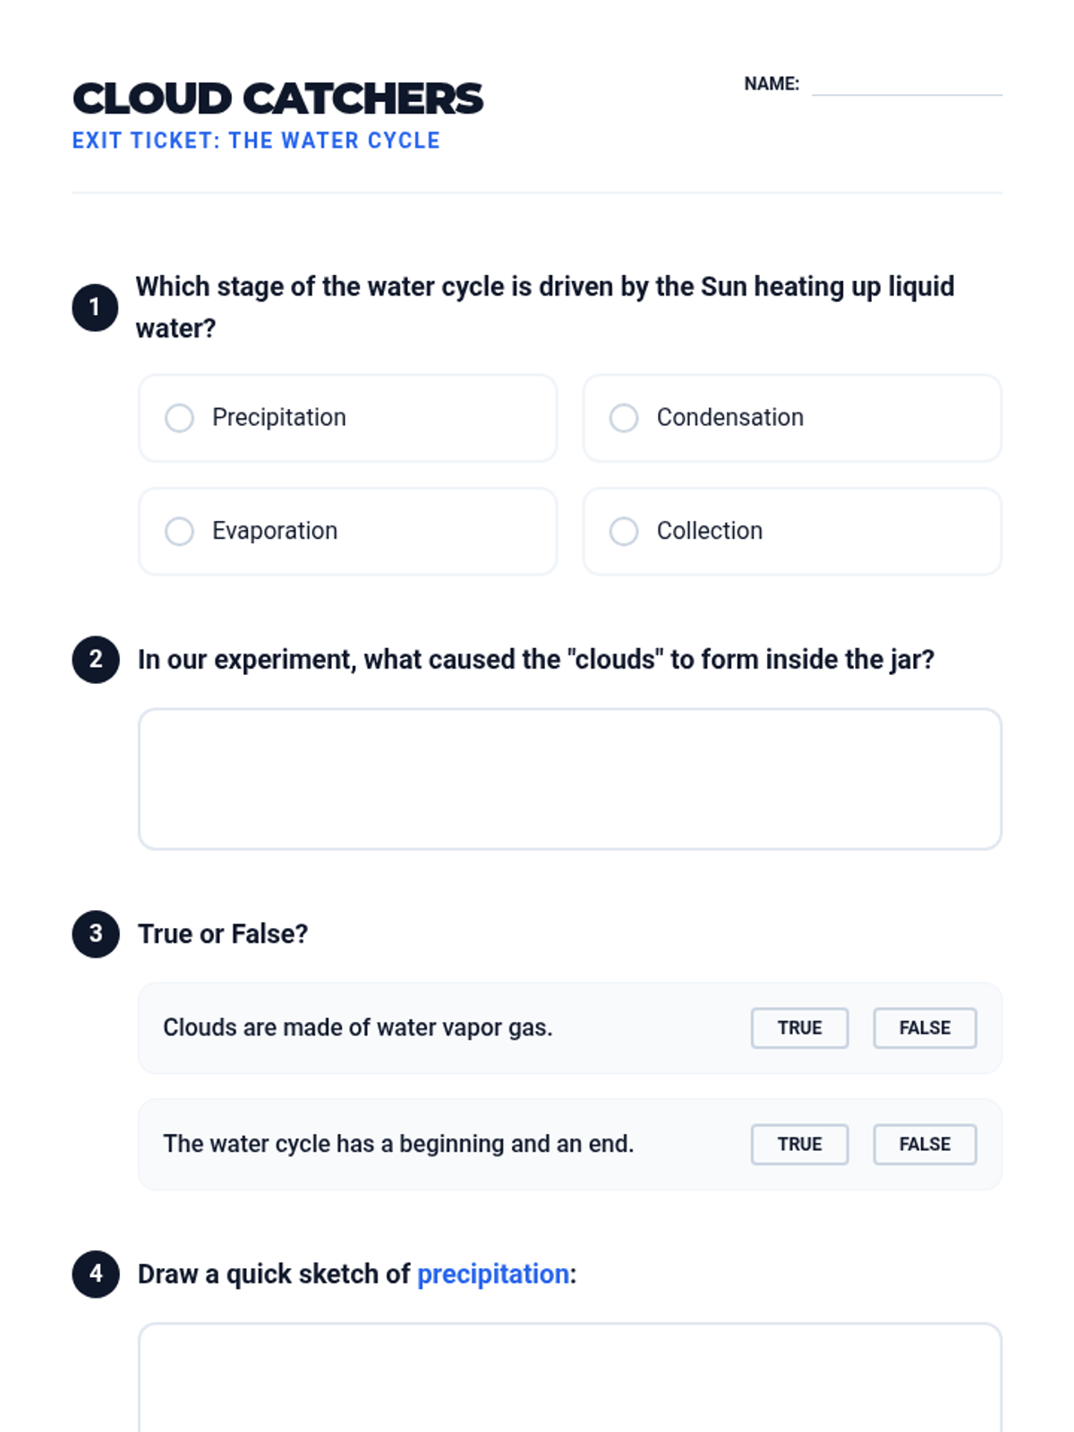Mark FALSE for water cycle beginning statement
Image resolution: width=1074 pixels, height=1432 pixels.
coord(925,1145)
